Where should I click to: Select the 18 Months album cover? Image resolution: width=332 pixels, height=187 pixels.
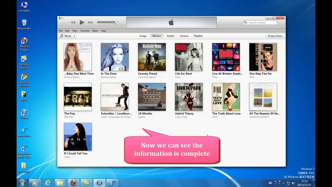[x=152, y=97]
